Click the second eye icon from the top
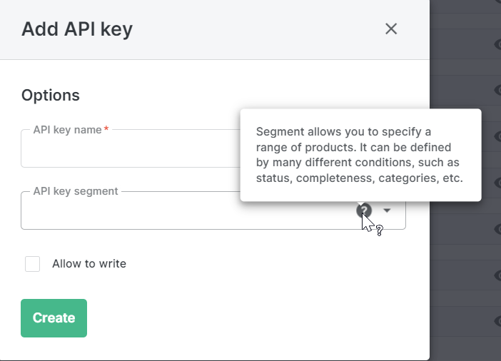Image resolution: width=501 pixels, height=361 pixels. [x=497, y=90]
